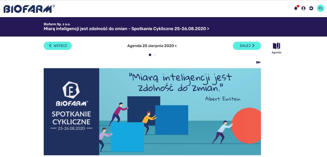Open the PL language selector
This screenshot has width=327, height=157.
point(321,8)
